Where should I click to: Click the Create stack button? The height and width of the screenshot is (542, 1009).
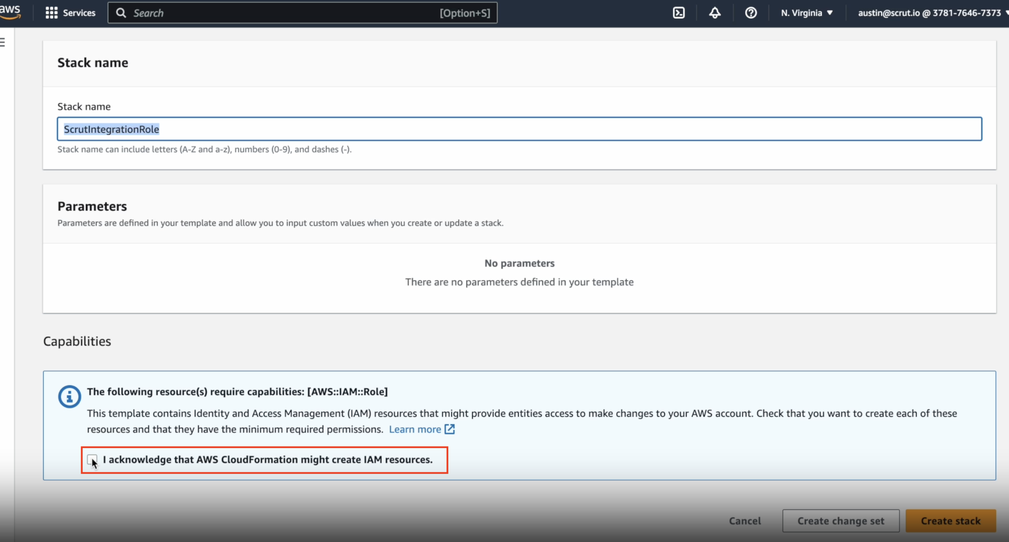tap(951, 521)
